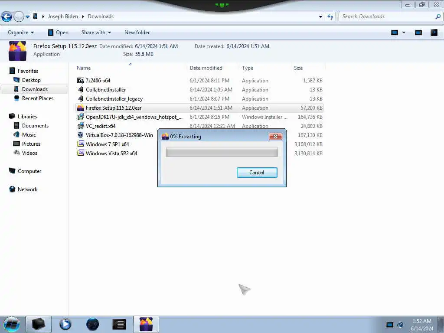
Task: Select the CollabnetInstaller file icon
Action: click(x=80, y=89)
